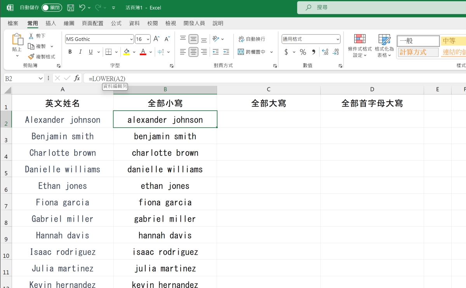This screenshot has height=288, width=466.
Task: Toggle the AutoSave (自動儲存) switch
Action: [51, 8]
